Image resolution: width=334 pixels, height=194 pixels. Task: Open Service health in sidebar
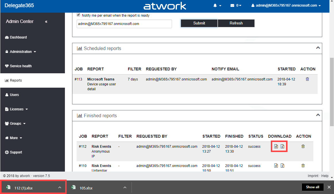(x=20, y=66)
